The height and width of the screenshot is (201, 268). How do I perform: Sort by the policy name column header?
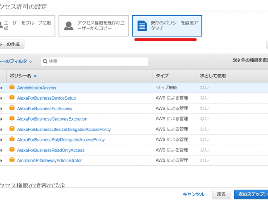(23, 76)
